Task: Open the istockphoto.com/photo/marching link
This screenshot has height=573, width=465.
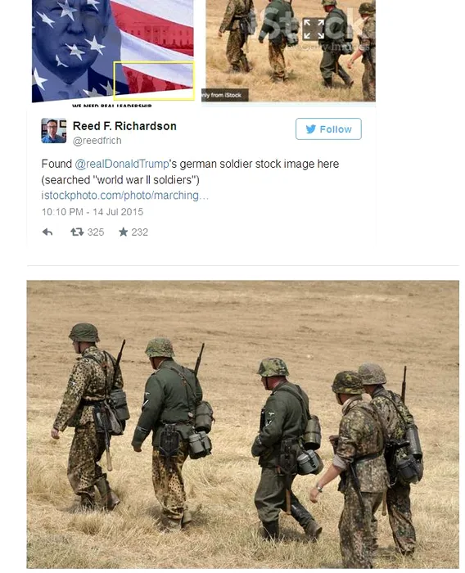Action: pyautogui.click(x=125, y=196)
